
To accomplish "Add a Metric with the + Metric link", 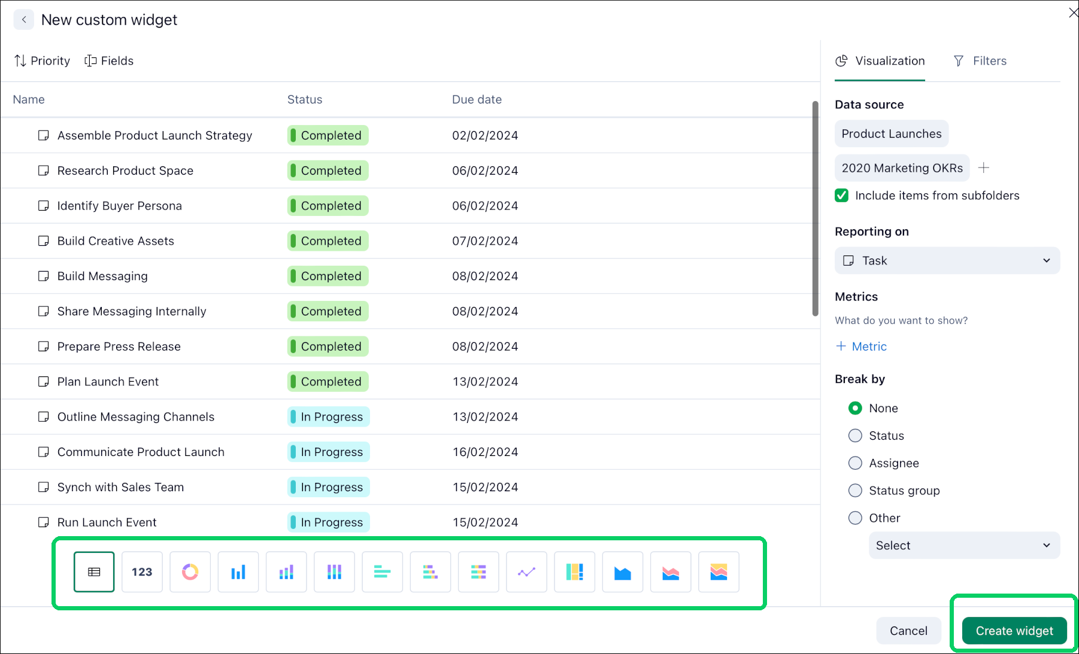I will 860,346.
